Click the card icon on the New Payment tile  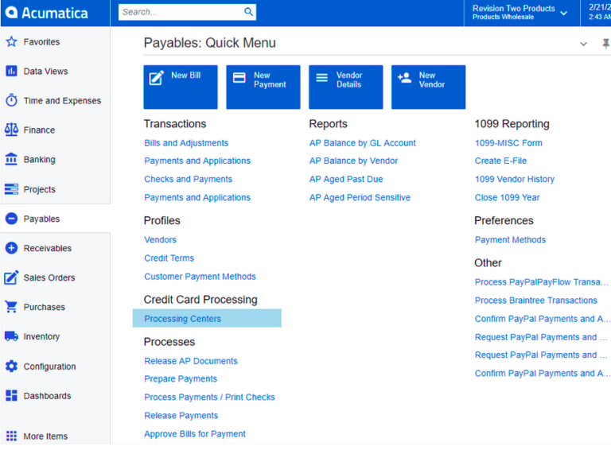(239, 78)
